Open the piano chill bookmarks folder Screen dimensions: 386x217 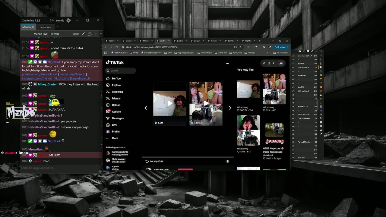(x=221, y=53)
